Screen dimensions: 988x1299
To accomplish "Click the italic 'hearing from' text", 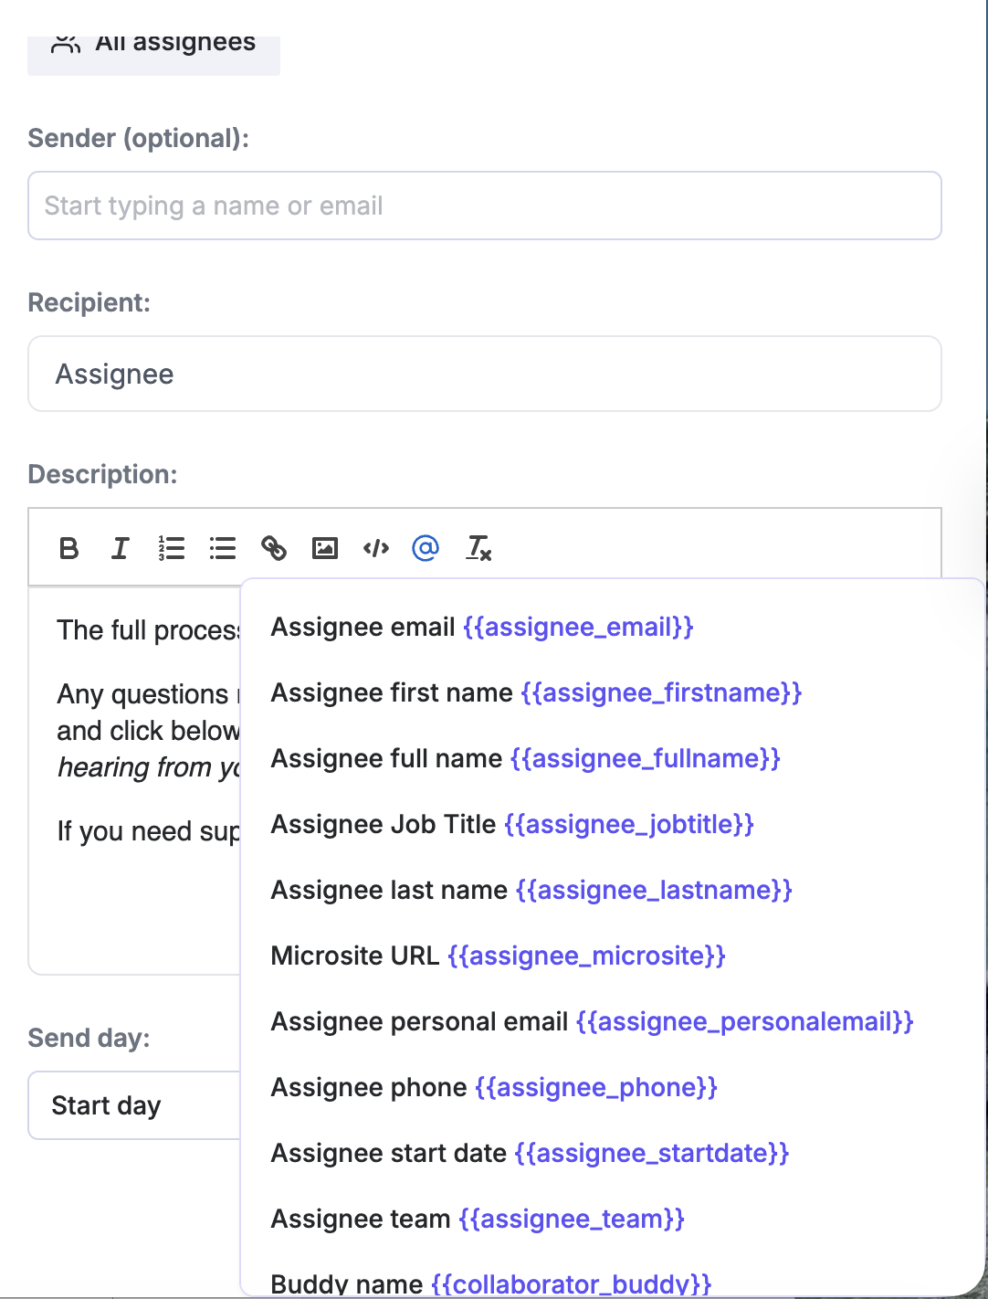I will point(135,767).
